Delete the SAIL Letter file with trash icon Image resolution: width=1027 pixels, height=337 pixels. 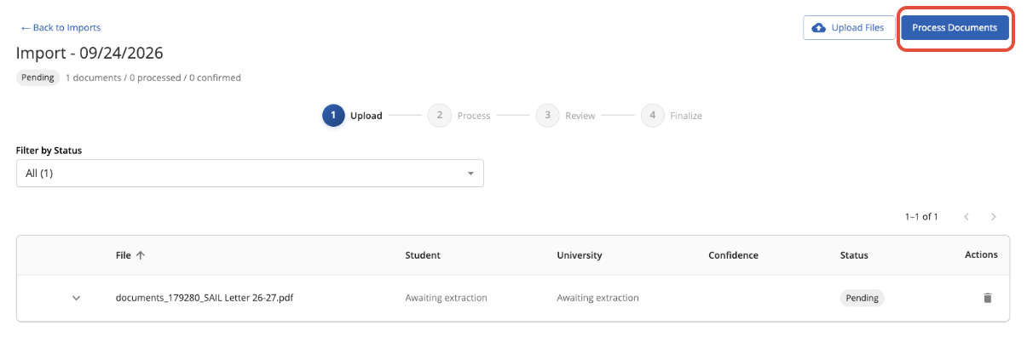[988, 298]
